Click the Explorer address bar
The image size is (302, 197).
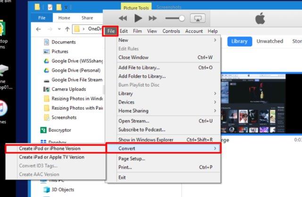point(88,29)
